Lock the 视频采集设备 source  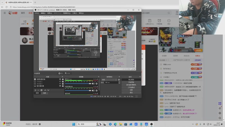pyautogui.click(x=62, y=79)
